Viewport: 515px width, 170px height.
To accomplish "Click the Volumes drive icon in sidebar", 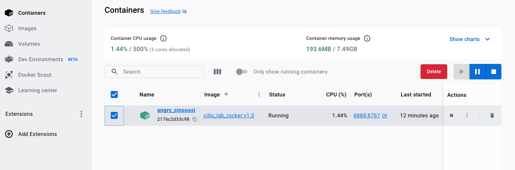I will 9,44.
